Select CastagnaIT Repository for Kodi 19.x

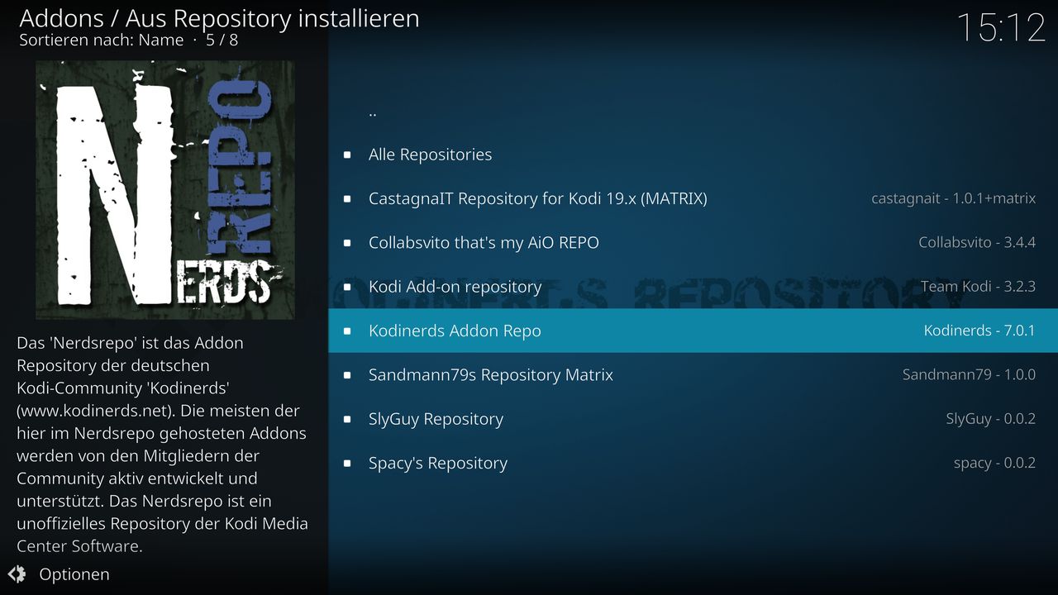tap(693, 198)
